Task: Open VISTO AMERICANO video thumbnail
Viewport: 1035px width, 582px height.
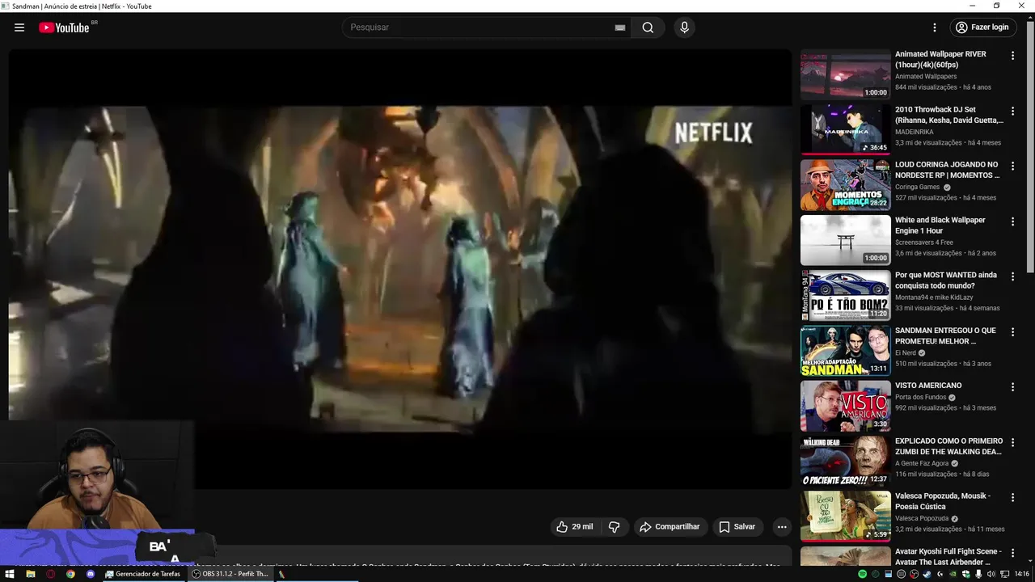Action: [x=845, y=406]
